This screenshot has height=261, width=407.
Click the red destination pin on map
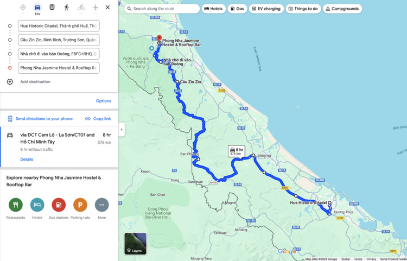pyautogui.click(x=159, y=38)
